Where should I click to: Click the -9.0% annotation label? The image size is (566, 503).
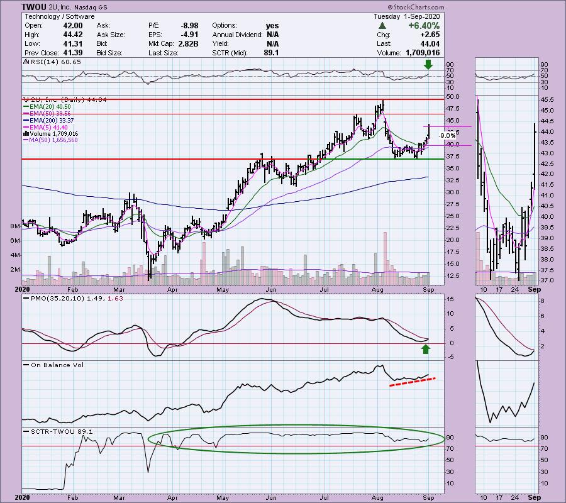tap(447, 136)
